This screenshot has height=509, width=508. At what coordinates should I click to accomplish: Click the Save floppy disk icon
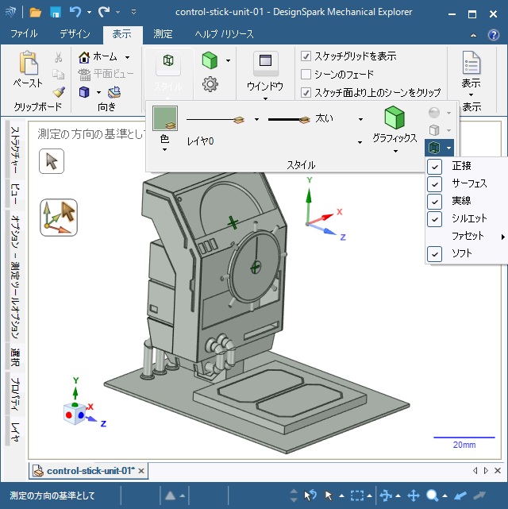click(x=56, y=12)
